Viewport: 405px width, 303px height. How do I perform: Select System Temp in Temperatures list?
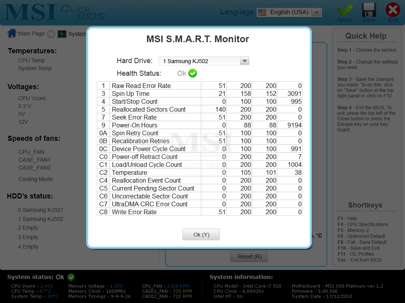click(35, 68)
